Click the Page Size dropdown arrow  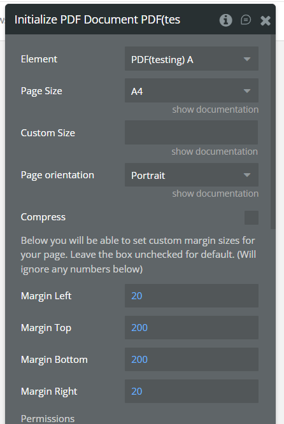click(x=246, y=91)
